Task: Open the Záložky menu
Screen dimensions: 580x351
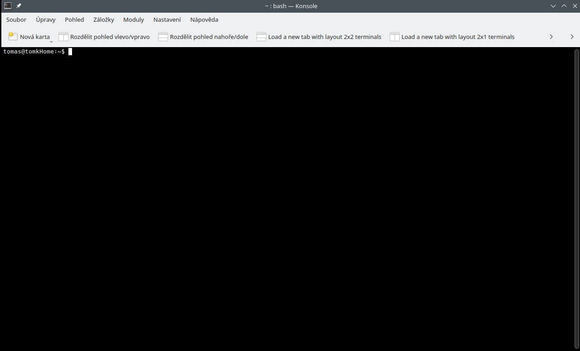Action: [x=104, y=19]
